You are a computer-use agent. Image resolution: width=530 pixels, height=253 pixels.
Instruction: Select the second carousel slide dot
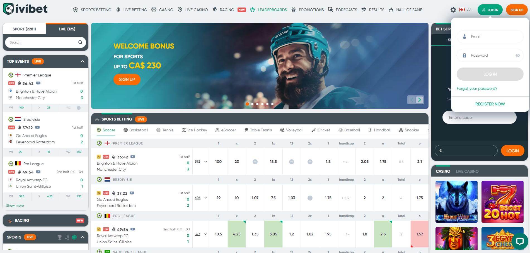pyautogui.click(x=252, y=104)
